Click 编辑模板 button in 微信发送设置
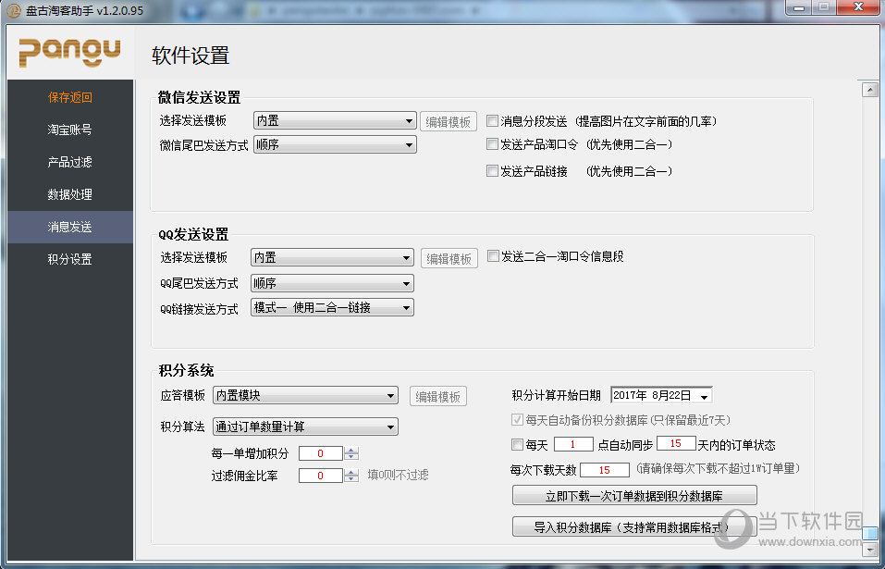 pos(449,121)
